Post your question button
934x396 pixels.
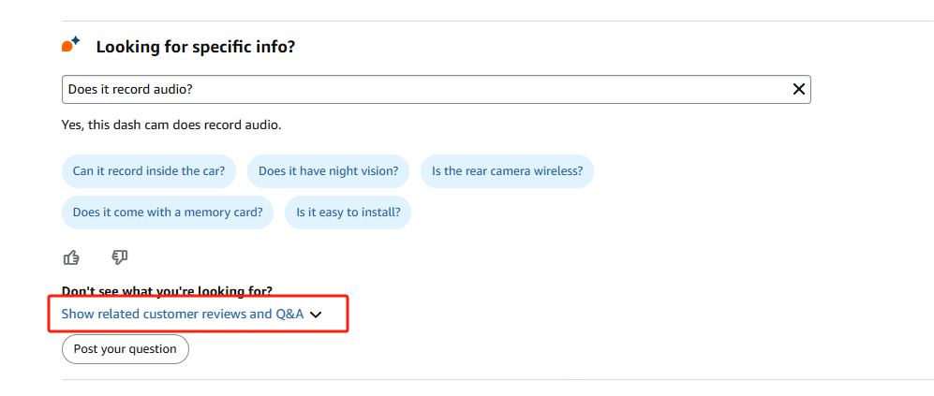pyautogui.click(x=126, y=349)
